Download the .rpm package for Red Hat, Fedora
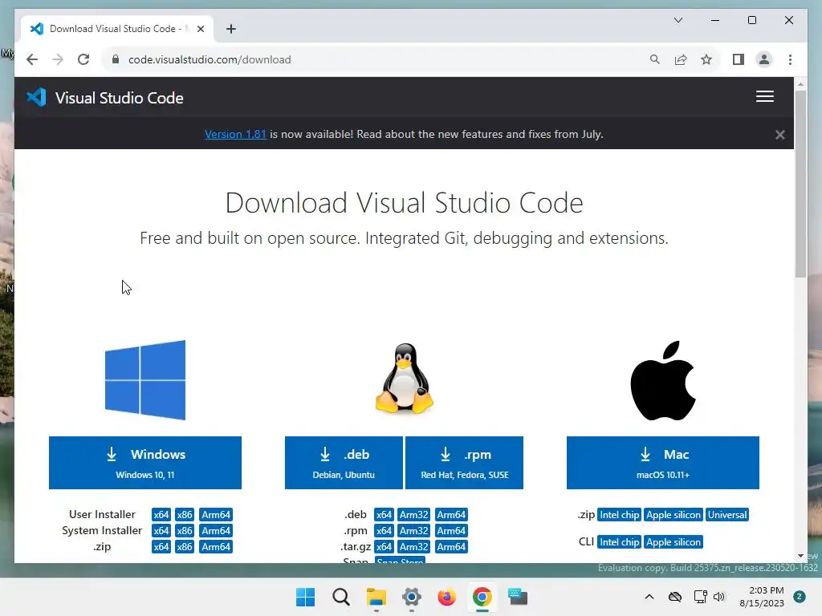822x616 pixels. [465, 463]
